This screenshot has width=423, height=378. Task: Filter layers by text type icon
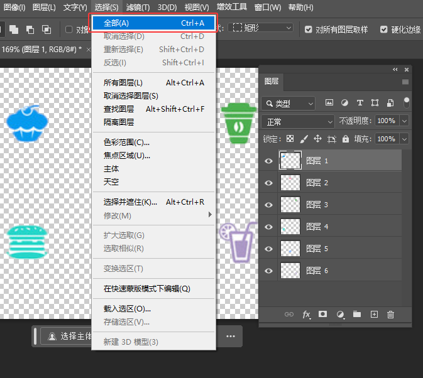(360, 103)
